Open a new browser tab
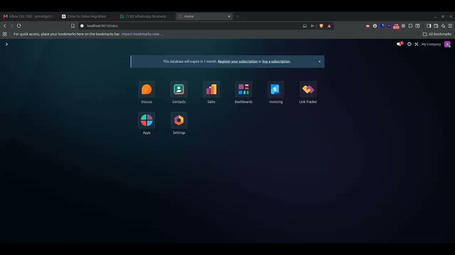455x255 pixels. 238,16
